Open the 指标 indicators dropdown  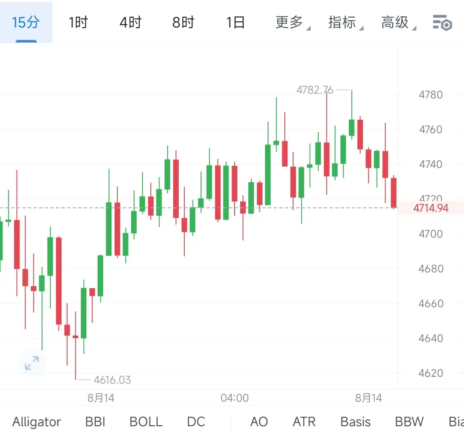[x=345, y=22]
